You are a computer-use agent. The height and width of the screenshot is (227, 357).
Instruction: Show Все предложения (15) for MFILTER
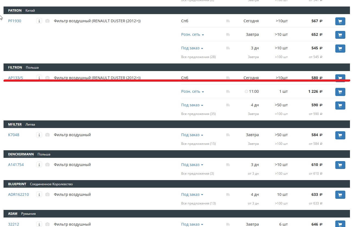coord(198,144)
